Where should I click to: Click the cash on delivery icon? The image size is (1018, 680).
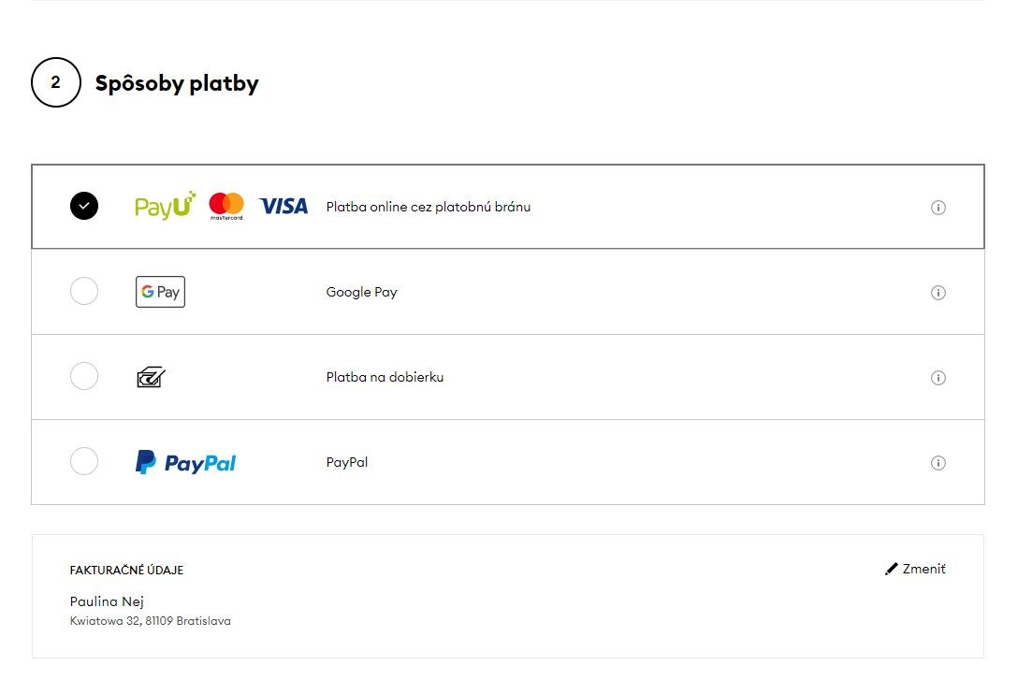(x=151, y=377)
